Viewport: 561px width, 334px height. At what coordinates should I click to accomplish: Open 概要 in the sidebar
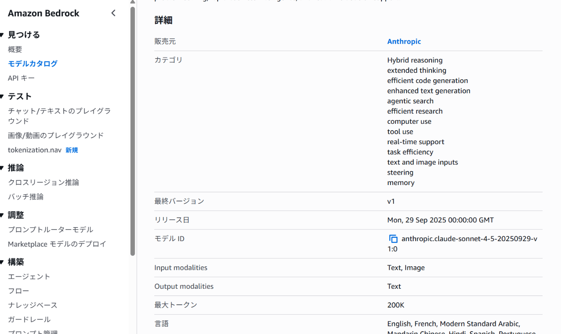(15, 50)
